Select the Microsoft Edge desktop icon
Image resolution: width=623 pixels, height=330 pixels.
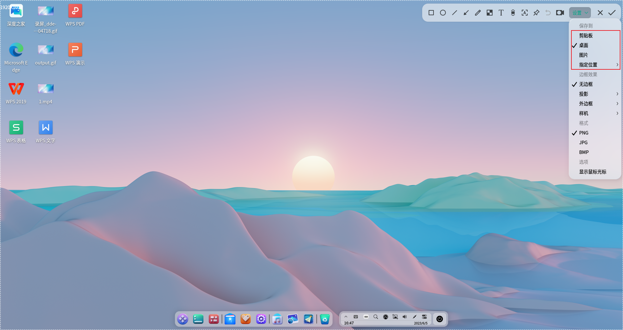click(x=16, y=57)
